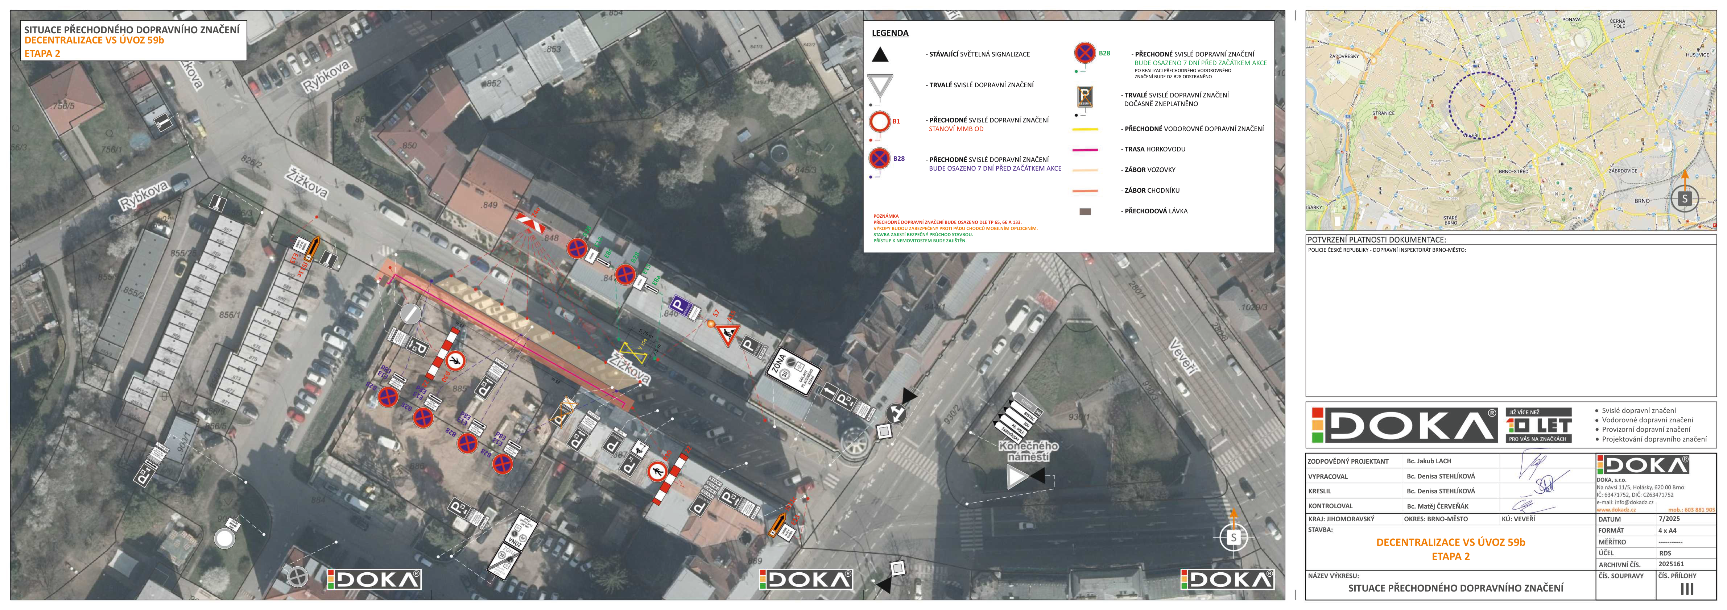
Task: Click the 10 LET anniversary badge
Action: [x=1538, y=425]
